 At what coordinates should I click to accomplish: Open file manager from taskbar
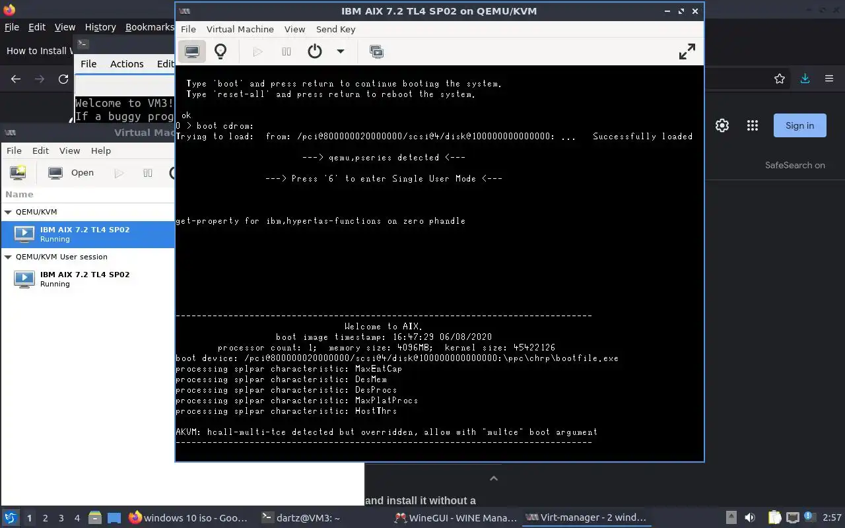click(x=95, y=517)
